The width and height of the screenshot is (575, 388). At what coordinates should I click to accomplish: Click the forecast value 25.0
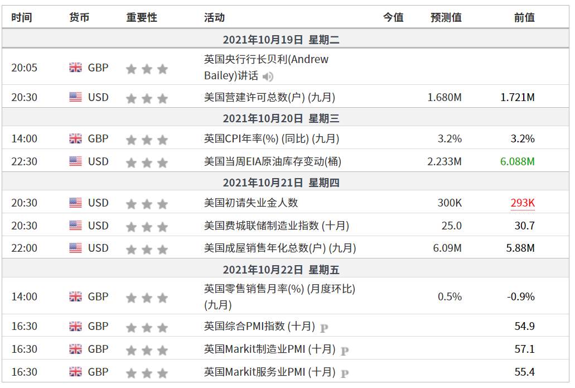click(x=451, y=226)
